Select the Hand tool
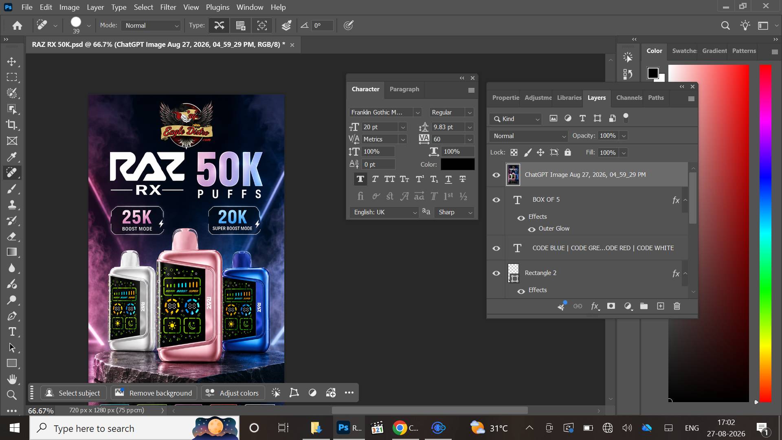782x440 pixels. pos(12,379)
